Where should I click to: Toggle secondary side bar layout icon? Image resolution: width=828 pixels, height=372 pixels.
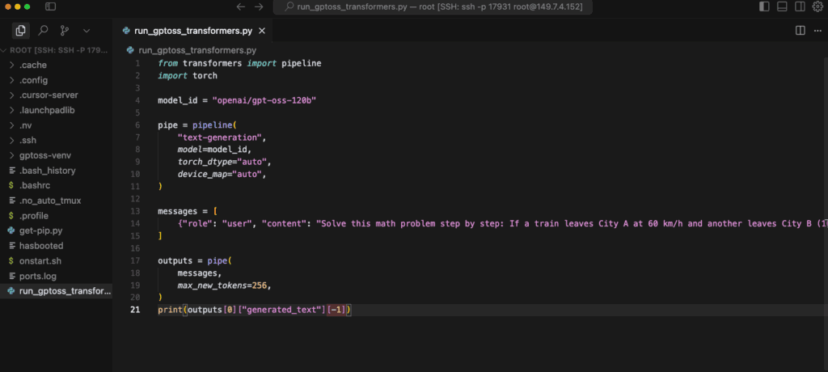point(800,6)
